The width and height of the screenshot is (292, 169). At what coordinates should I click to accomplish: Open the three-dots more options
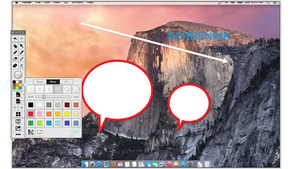(18, 134)
